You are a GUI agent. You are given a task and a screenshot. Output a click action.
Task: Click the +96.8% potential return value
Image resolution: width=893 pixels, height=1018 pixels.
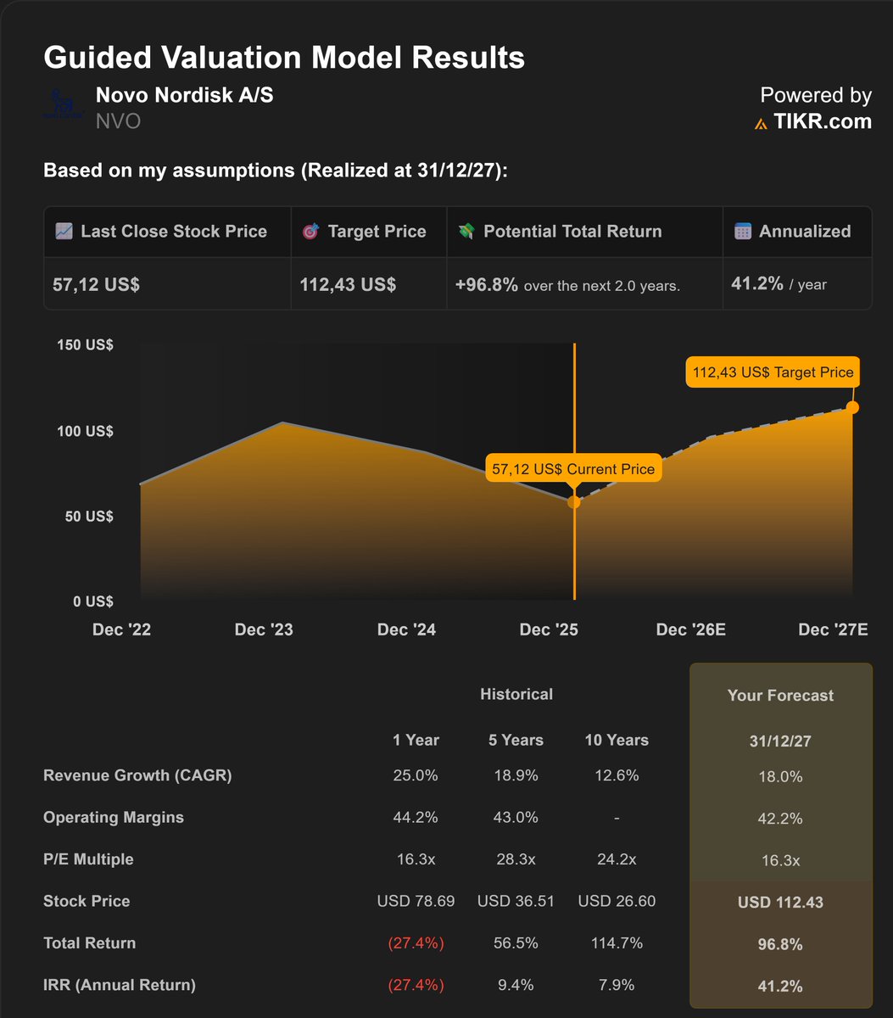click(x=487, y=283)
